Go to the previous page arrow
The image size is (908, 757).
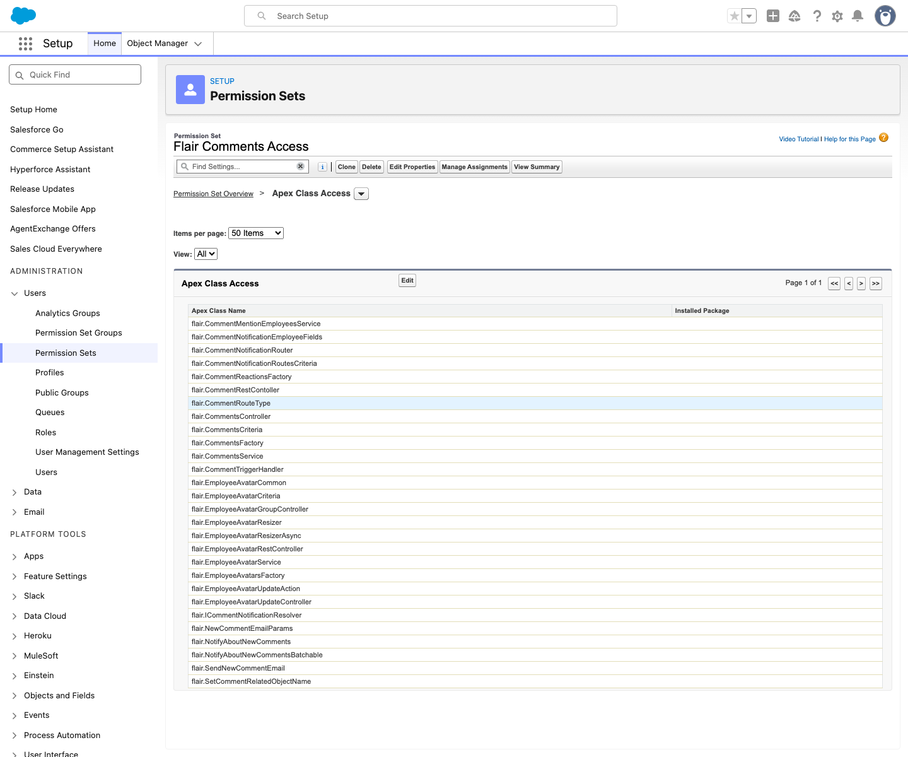(x=849, y=283)
